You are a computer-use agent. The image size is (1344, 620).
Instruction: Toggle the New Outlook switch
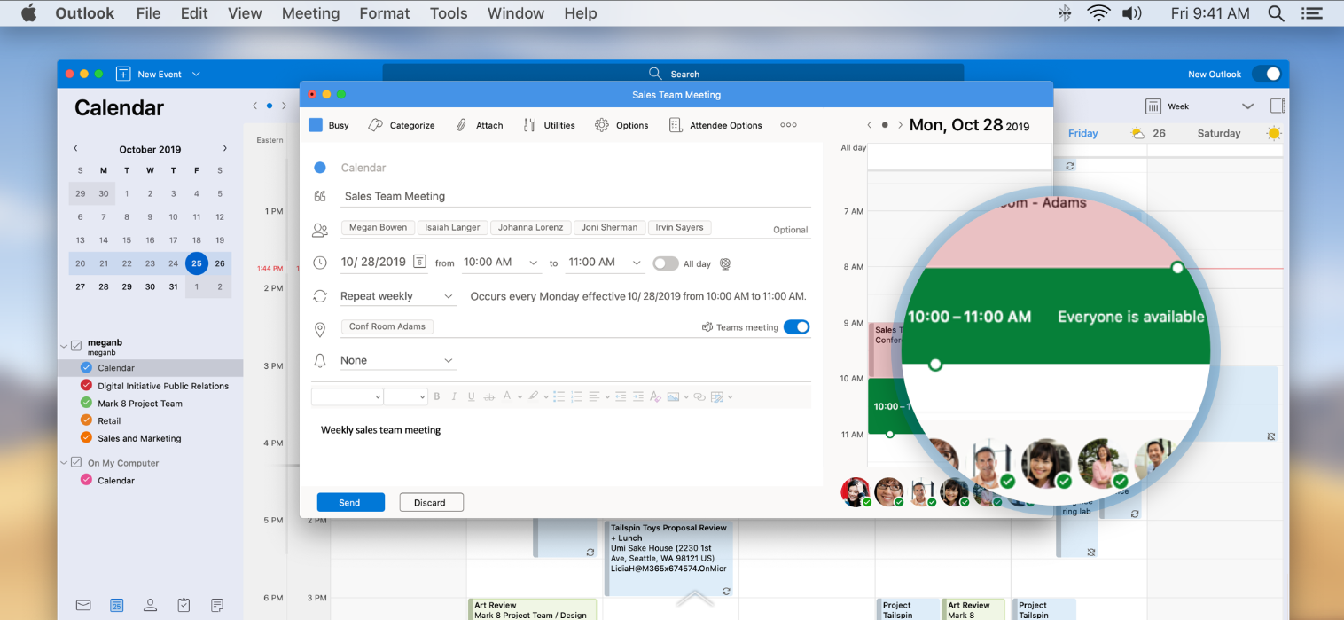(x=1267, y=75)
